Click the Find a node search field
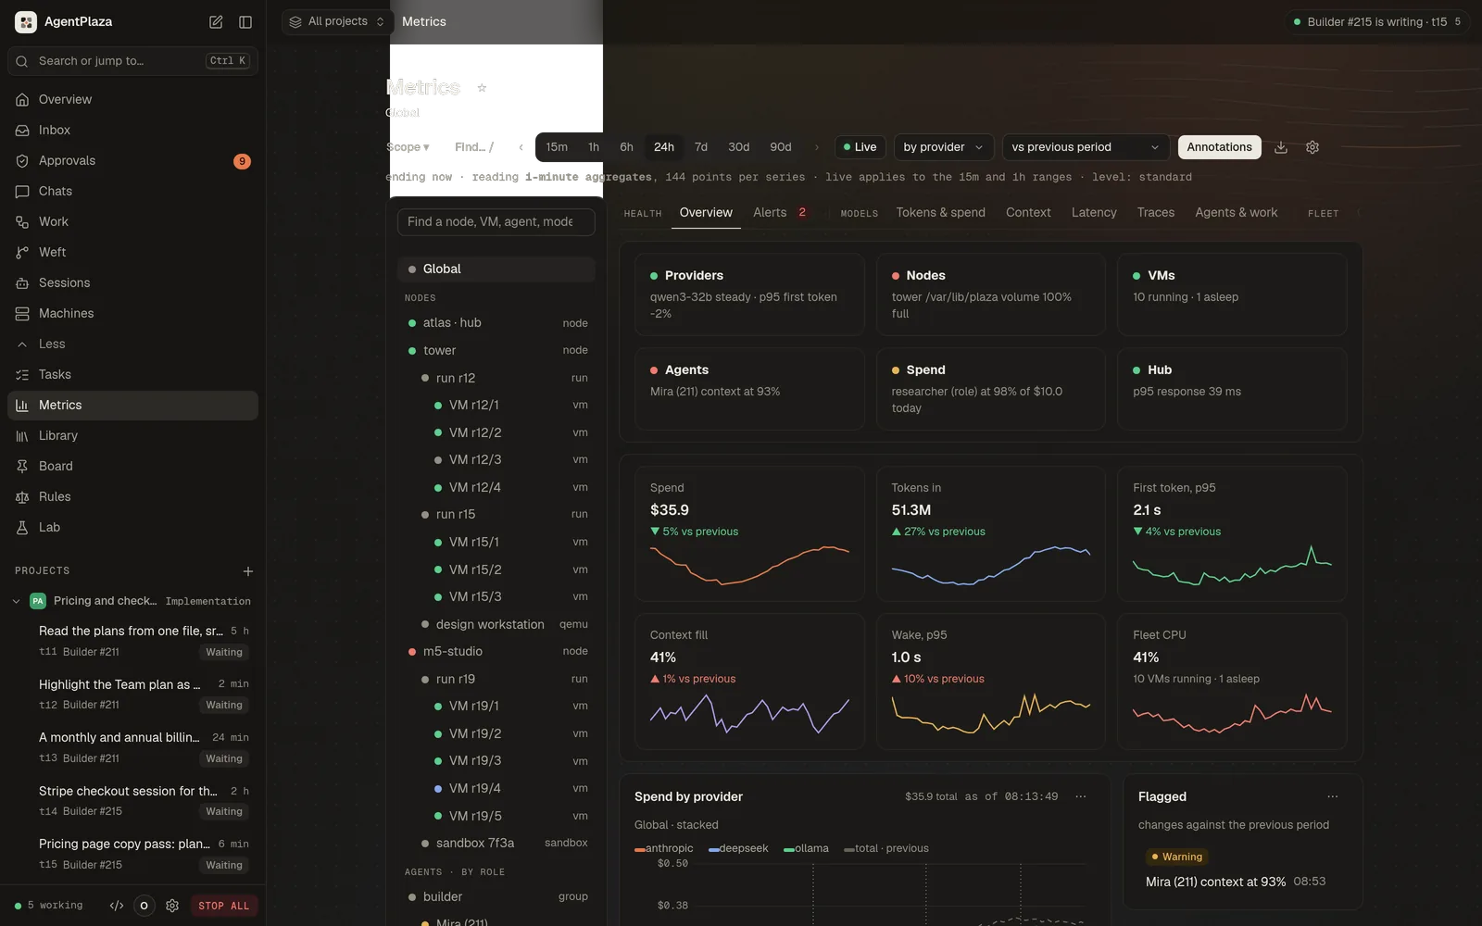Screen dimensions: 1482x926 [496, 221]
